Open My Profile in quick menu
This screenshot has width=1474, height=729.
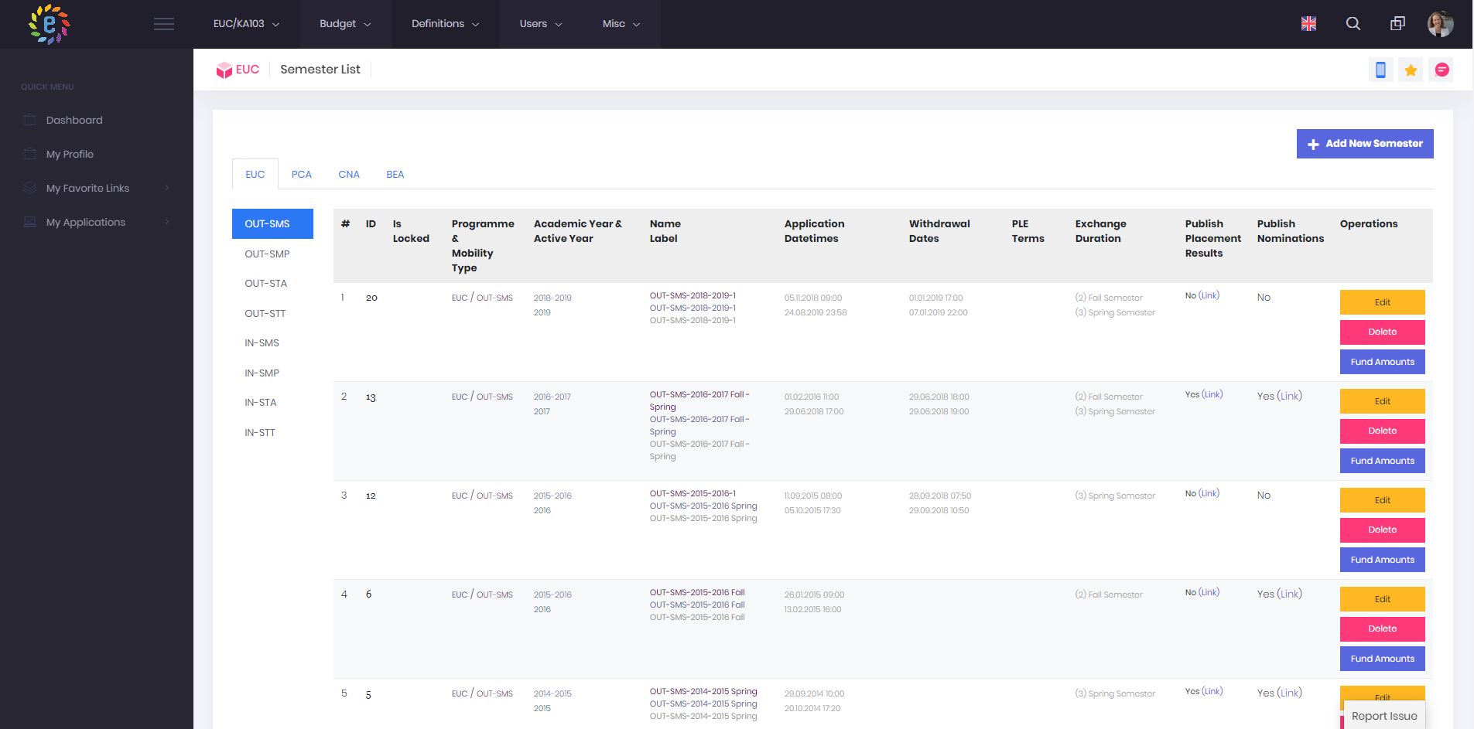pyautogui.click(x=70, y=154)
